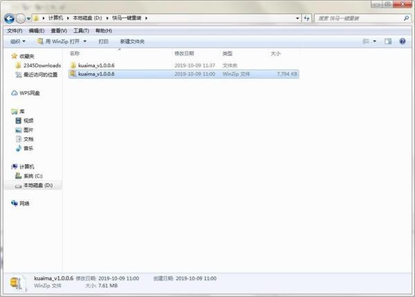Refresh the folder with the address bar refresh icon
415x297 pixels.
306,18
